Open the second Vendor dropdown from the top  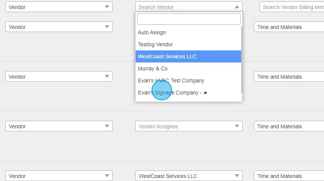point(59,27)
